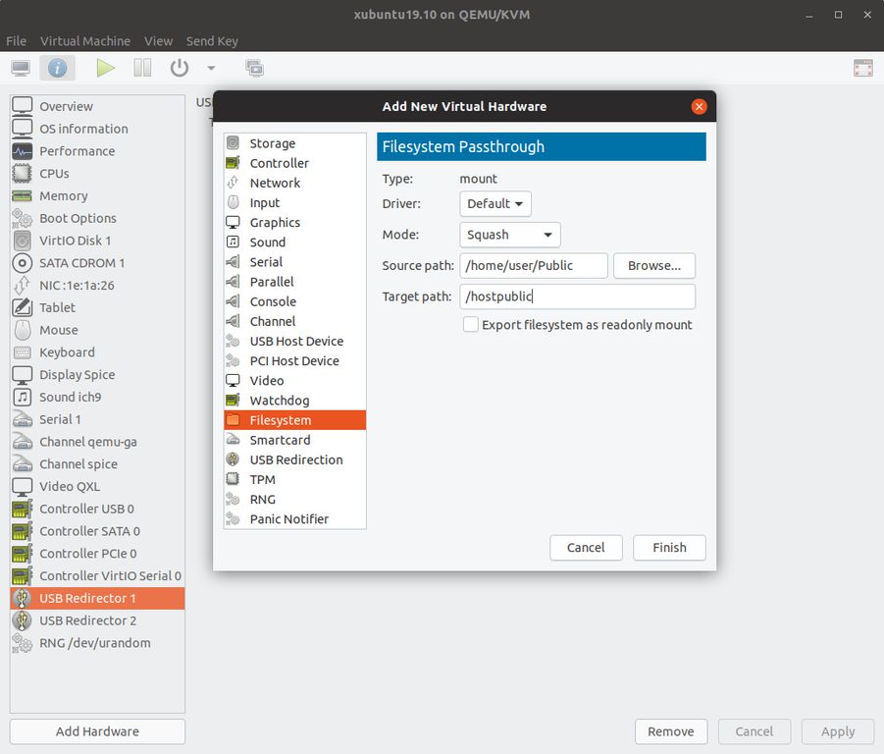Click the Browse... button for source path
This screenshot has height=754, width=884.
[x=653, y=265]
